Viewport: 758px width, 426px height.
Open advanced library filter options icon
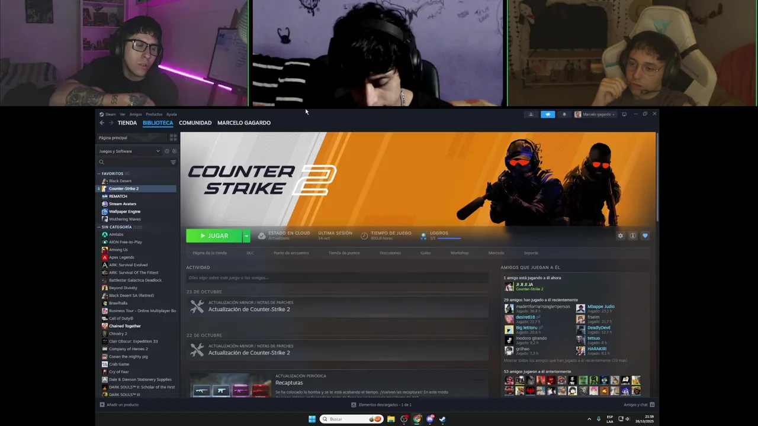pyautogui.click(x=173, y=162)
